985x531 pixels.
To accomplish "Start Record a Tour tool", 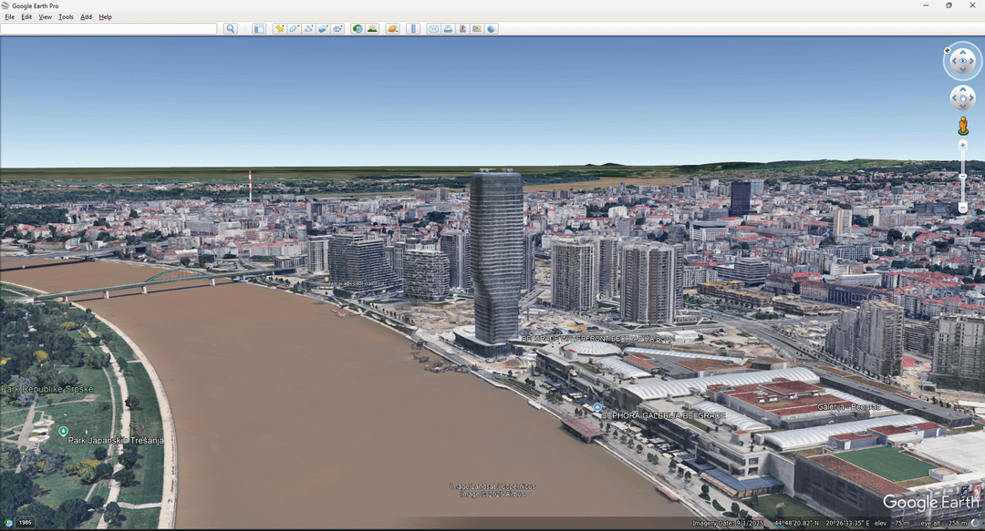I will click(x=337, y=29).
